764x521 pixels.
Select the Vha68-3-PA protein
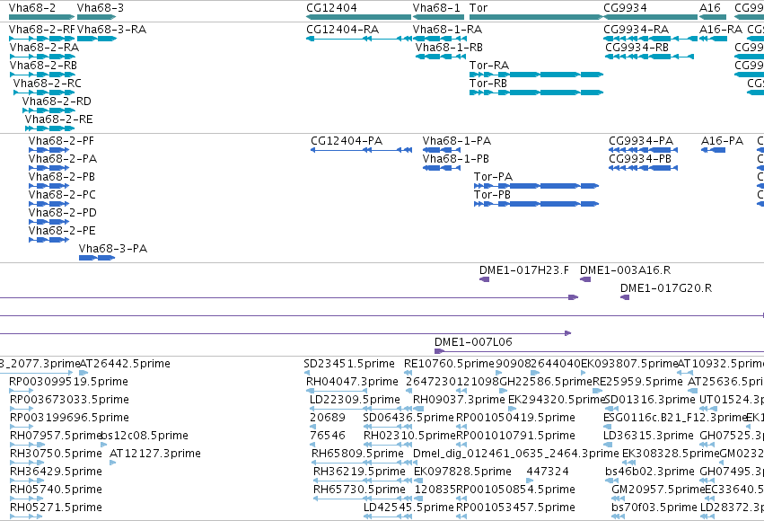click(97, 258)
